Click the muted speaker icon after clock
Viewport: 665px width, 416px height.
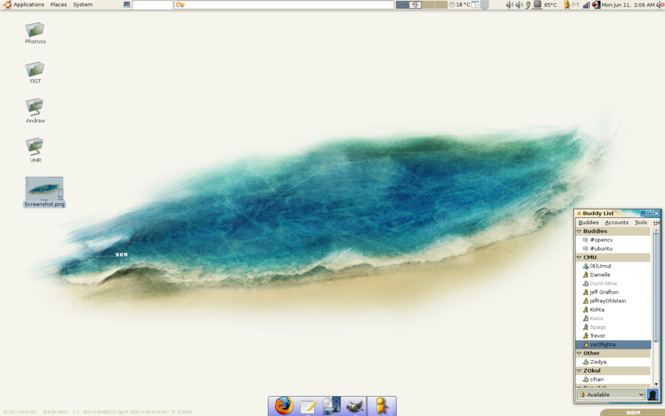pyautogui.click(x=660, y=5)
